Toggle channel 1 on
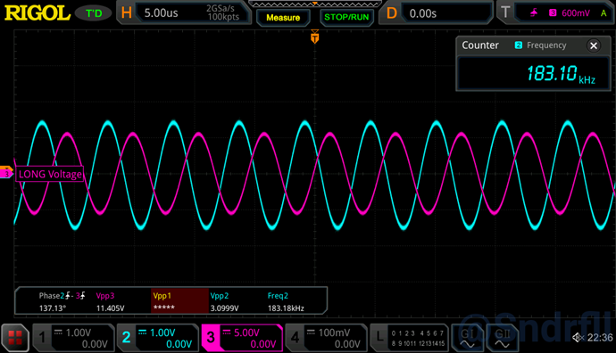This screenshot has width=616, height=353. coord(73,338)
